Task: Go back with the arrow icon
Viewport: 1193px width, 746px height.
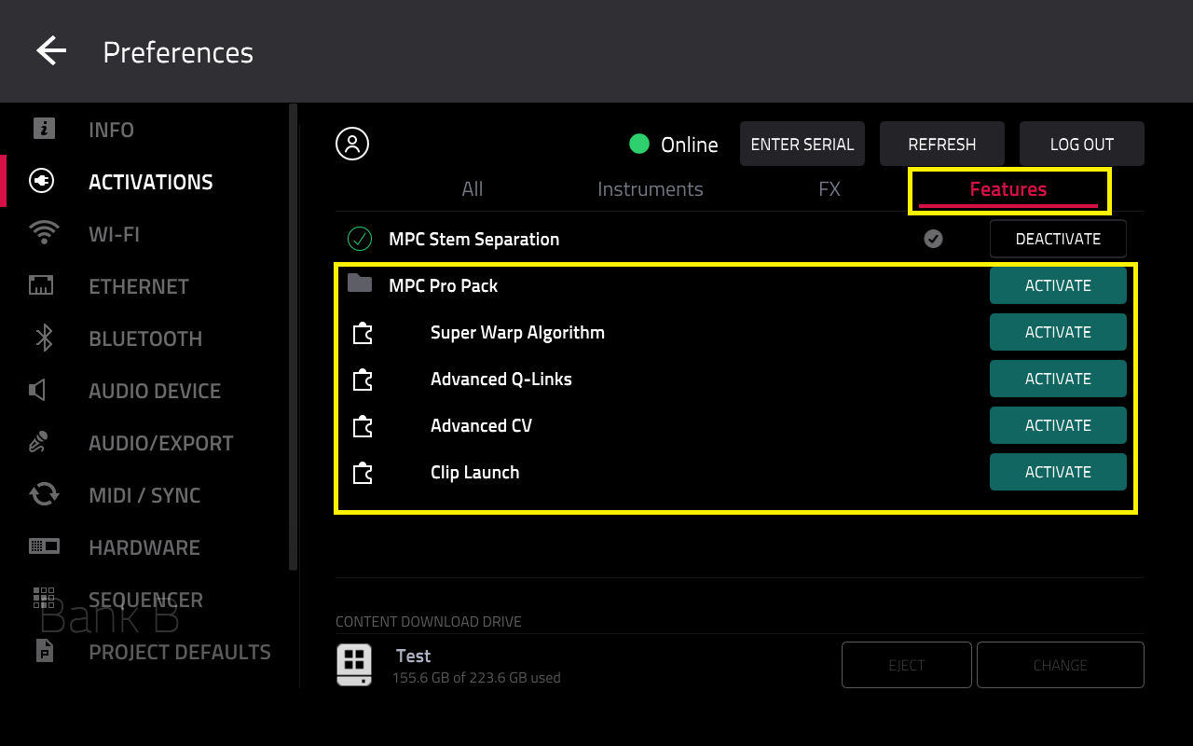Action: (x=51, y=50)
